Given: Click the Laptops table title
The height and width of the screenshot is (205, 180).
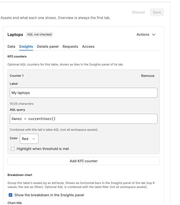Looking at the screenshot, I should (15, 35).
